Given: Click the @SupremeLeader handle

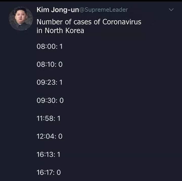Looking at the screenshot, I should 104,10.
